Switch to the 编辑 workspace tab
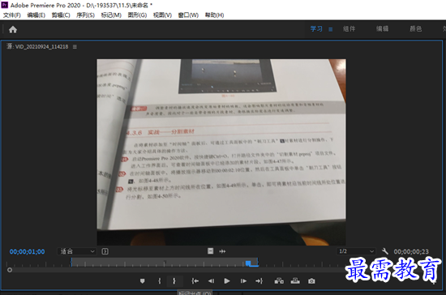 pos(382,29)
